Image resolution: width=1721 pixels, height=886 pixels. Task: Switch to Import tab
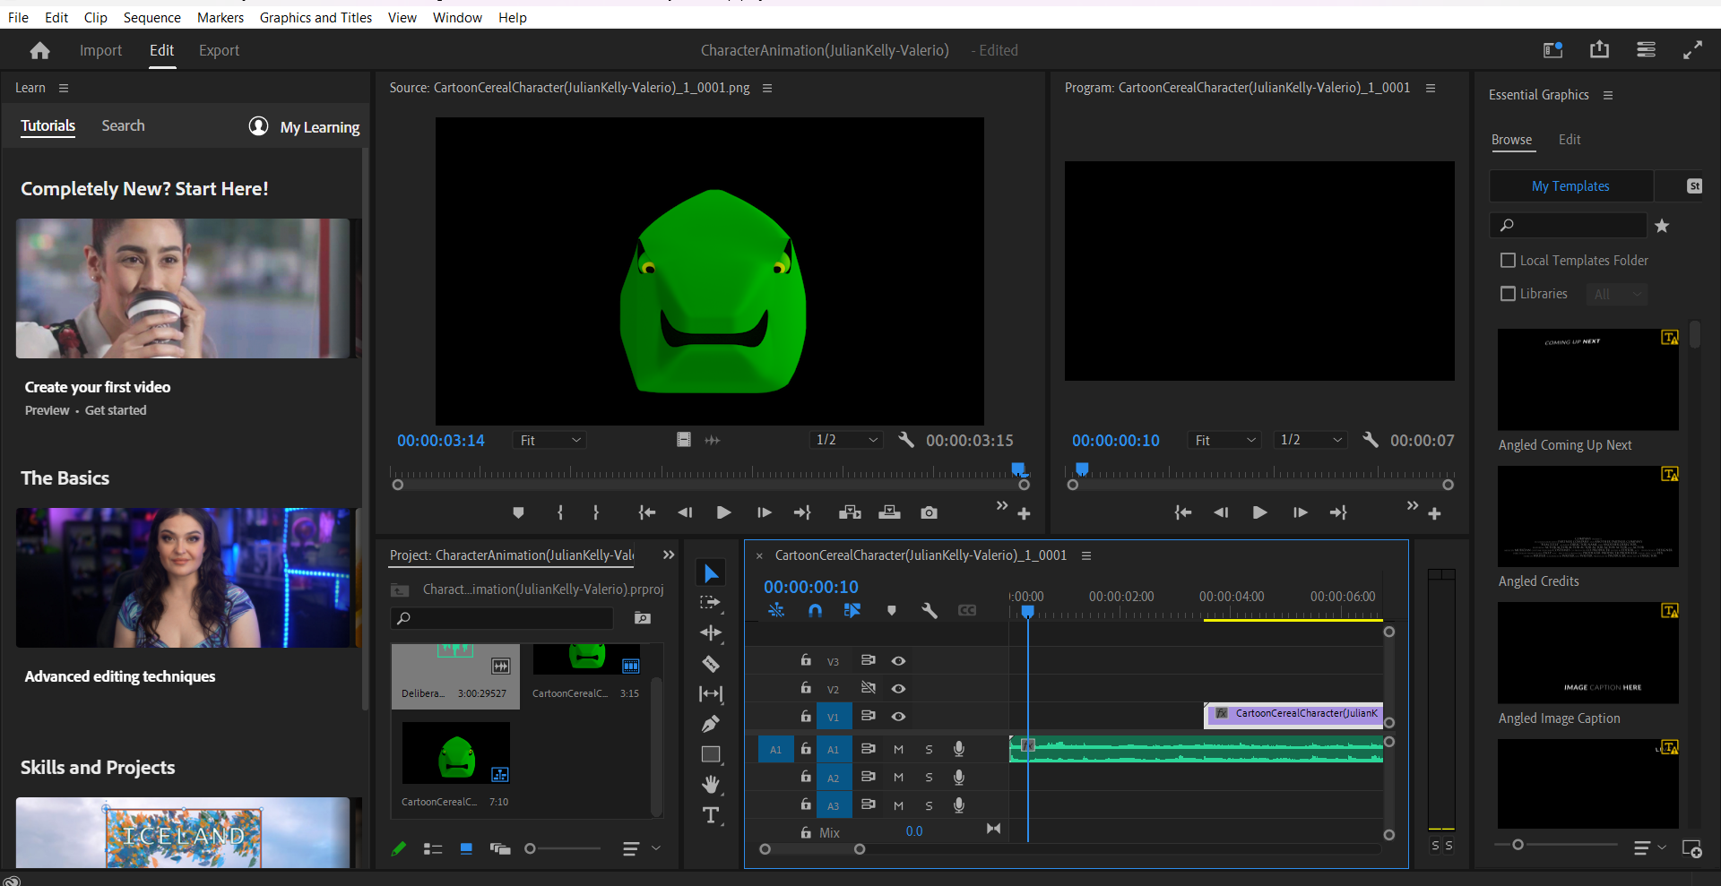coord(100,50)
